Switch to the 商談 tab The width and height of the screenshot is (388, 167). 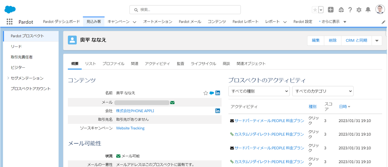(x=226, y=63)
